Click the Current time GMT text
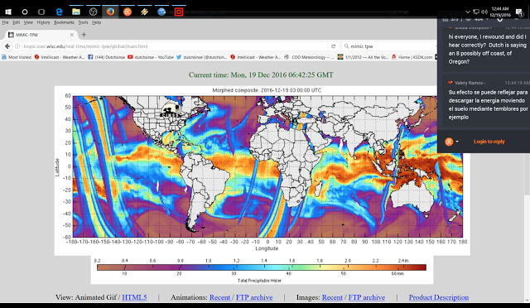530x308 pixels. coord(261,75)
